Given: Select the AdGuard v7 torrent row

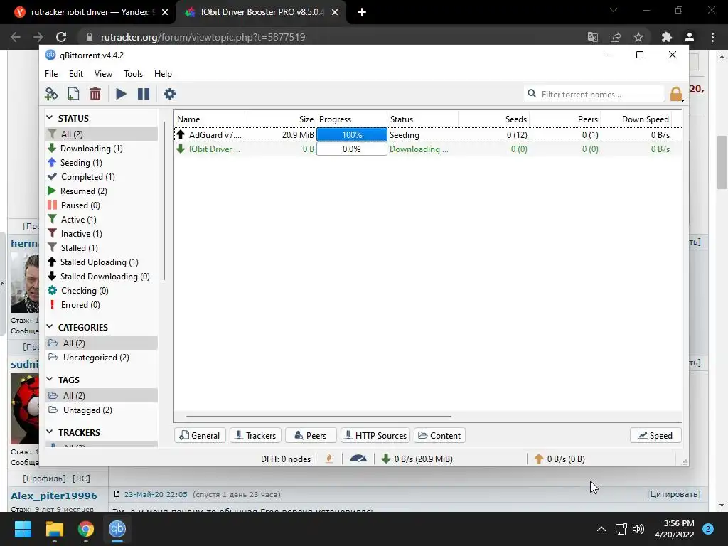Looking at the screenshot, I should pos(427,134).
